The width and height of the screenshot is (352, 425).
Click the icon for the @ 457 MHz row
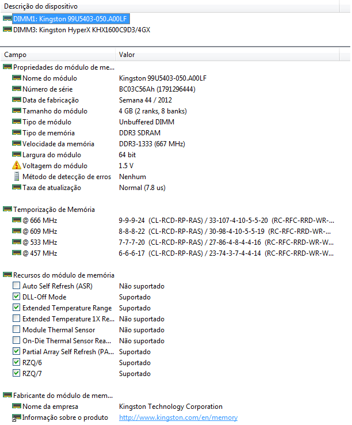coord(17,253)
